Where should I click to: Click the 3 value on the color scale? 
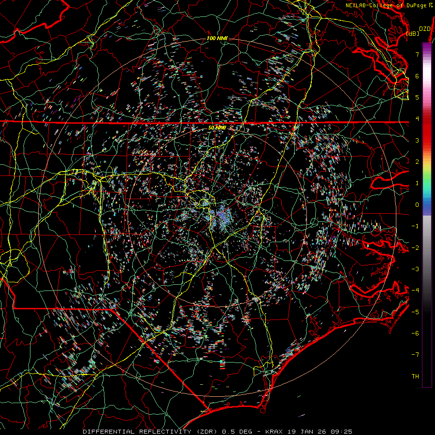pyautogui.click(x=417, y=140)
